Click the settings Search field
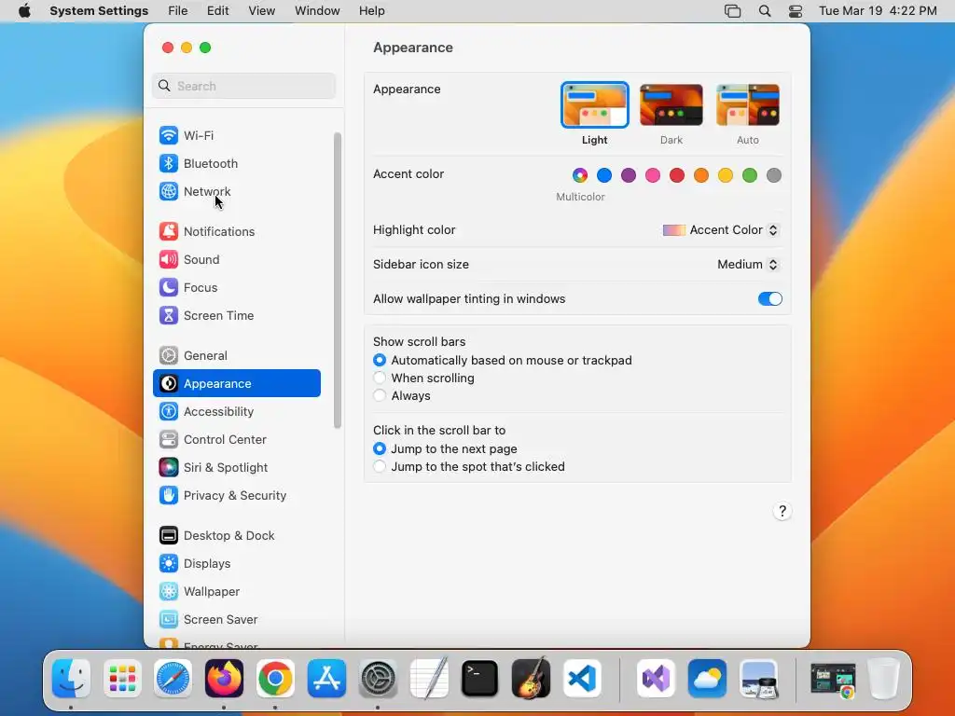Screen dimensions: 955x716 (243, 86)
